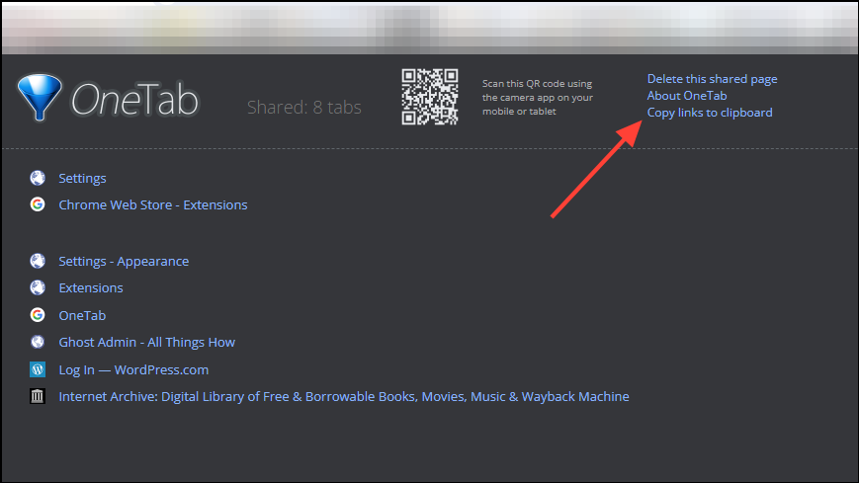
Task: Click the 'Scan this QR code' instruction text
Action: coord(538,98)
